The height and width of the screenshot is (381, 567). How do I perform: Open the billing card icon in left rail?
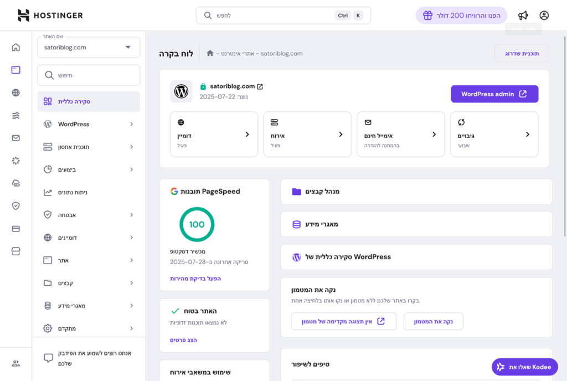tap(16, 229)
